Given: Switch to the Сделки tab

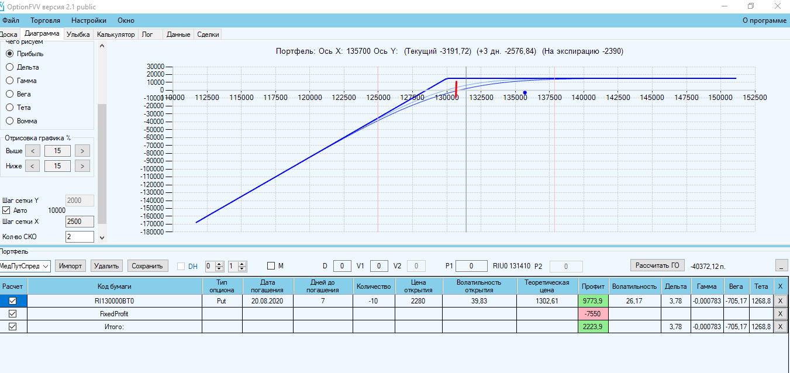Looking at the screenshot, I should (x=208, y=34).
